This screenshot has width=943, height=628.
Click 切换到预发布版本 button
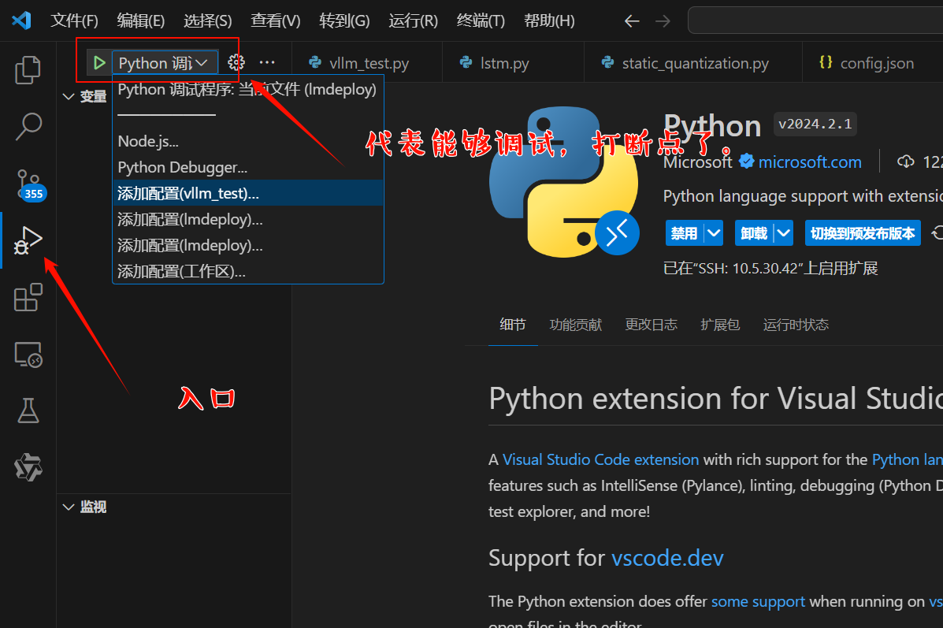tap(863, 232)
